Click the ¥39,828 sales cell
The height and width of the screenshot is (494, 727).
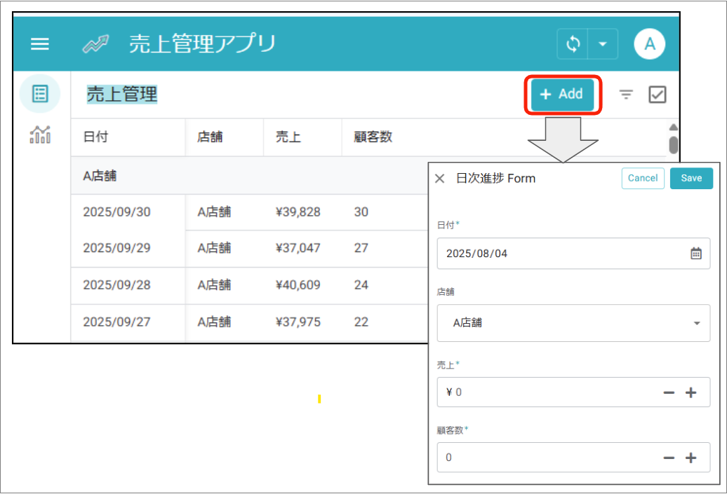click(x=298, y=212)
